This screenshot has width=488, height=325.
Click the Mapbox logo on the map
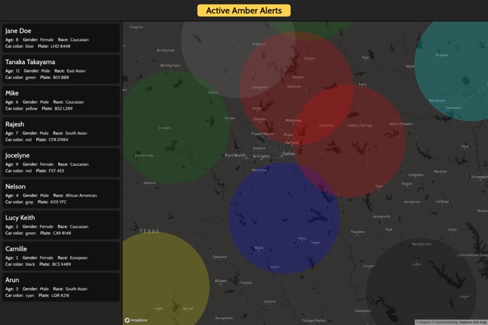tap(136, 320)
